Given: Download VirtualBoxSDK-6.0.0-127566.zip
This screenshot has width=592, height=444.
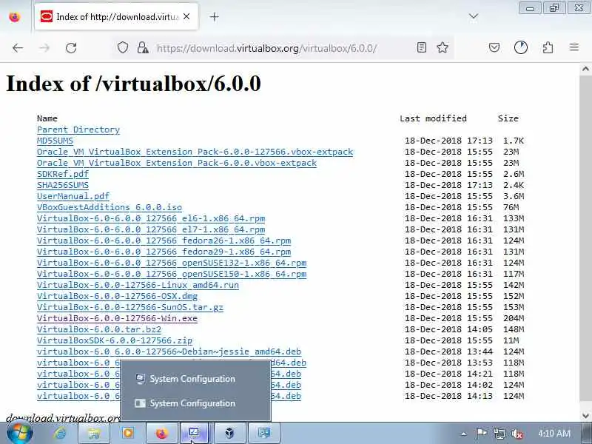Looking at the screenshot, I should click(x=115, y=340).
